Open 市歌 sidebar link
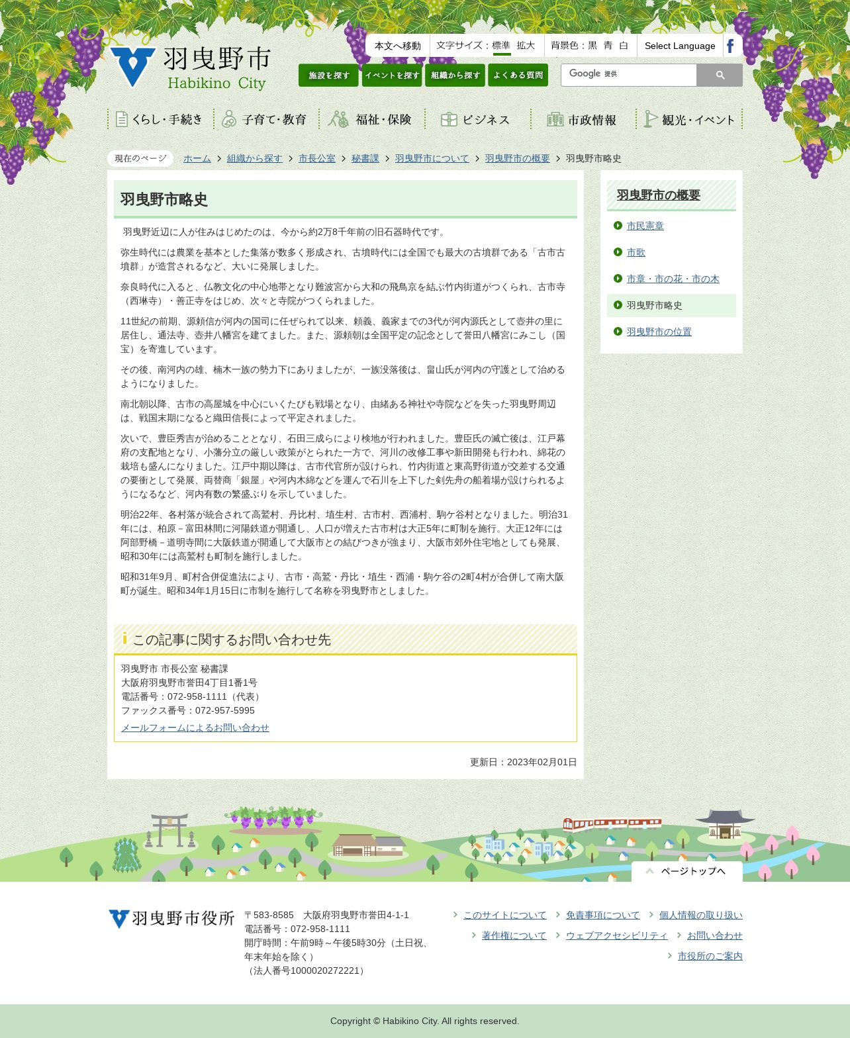This screenshot has width=850, height=1038. pos(636,252)
